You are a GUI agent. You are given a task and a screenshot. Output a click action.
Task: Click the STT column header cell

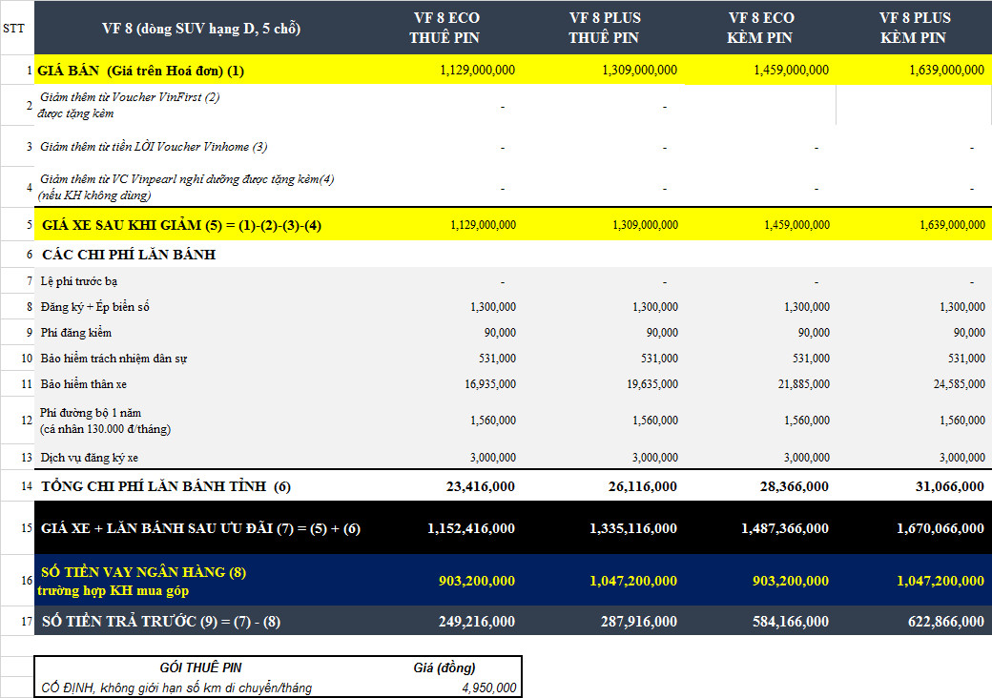point(14,28)
